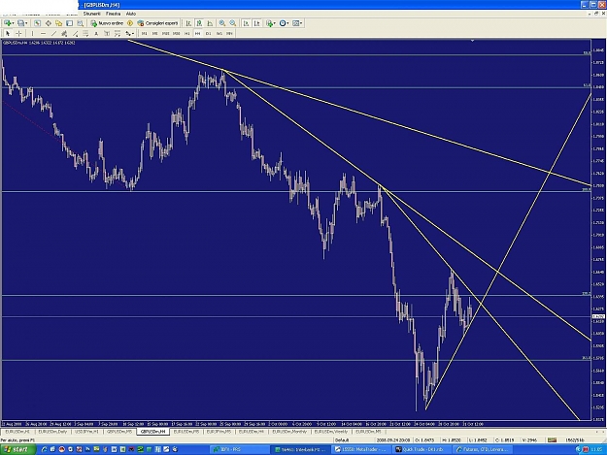Viewport: 607px width, 455px height.
Task: Select the vertical line drawing tool
Action: point(32,34)
